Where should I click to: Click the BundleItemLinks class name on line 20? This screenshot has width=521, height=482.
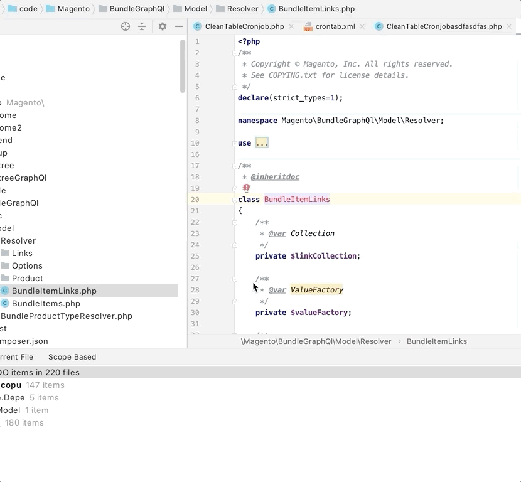[x=297, y=200]
